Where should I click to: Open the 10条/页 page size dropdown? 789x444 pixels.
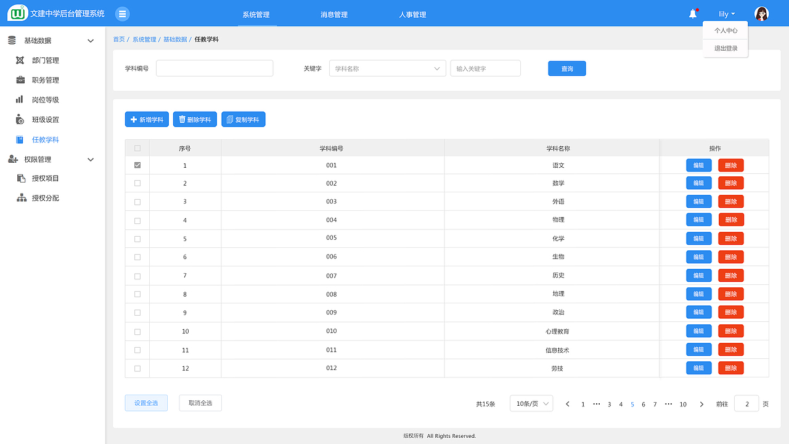[531, 403]
